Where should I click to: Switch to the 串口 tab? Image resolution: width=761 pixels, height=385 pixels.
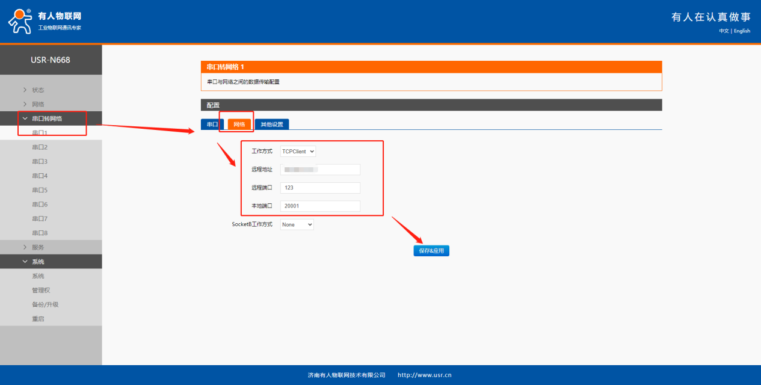(x=212, y=125)
